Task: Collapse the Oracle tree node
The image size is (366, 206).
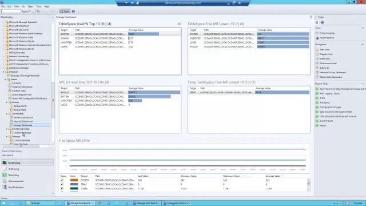Action: click(5, 80)
